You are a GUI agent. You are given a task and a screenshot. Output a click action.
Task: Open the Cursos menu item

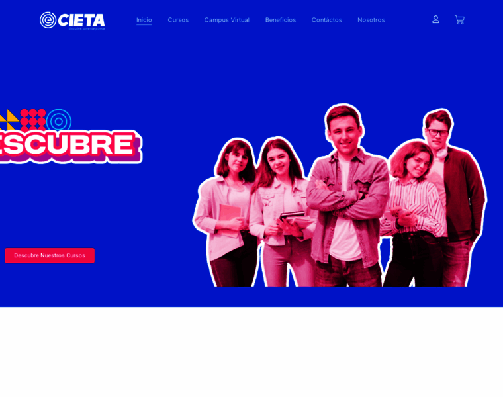click(178, 20)
